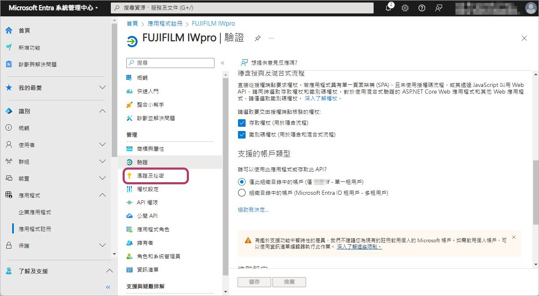Expand the 群組 submenu chevron
The image size is (539, 296).
click(x=102, y=162)
